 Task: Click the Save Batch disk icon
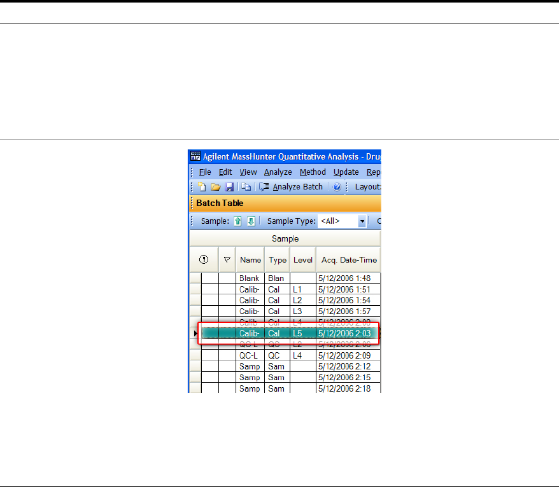coord(229,187)
